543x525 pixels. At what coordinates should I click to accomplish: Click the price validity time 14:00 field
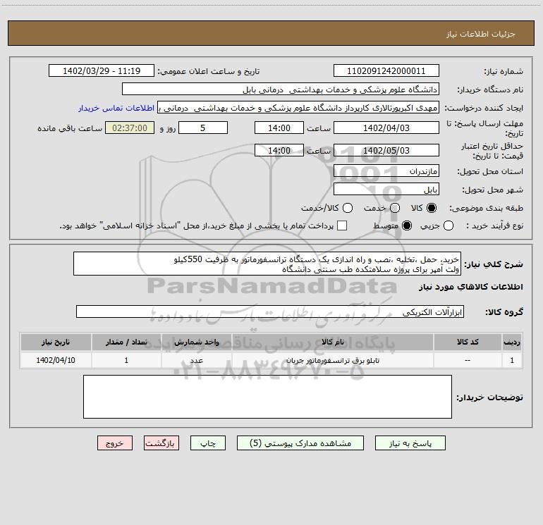279,150
